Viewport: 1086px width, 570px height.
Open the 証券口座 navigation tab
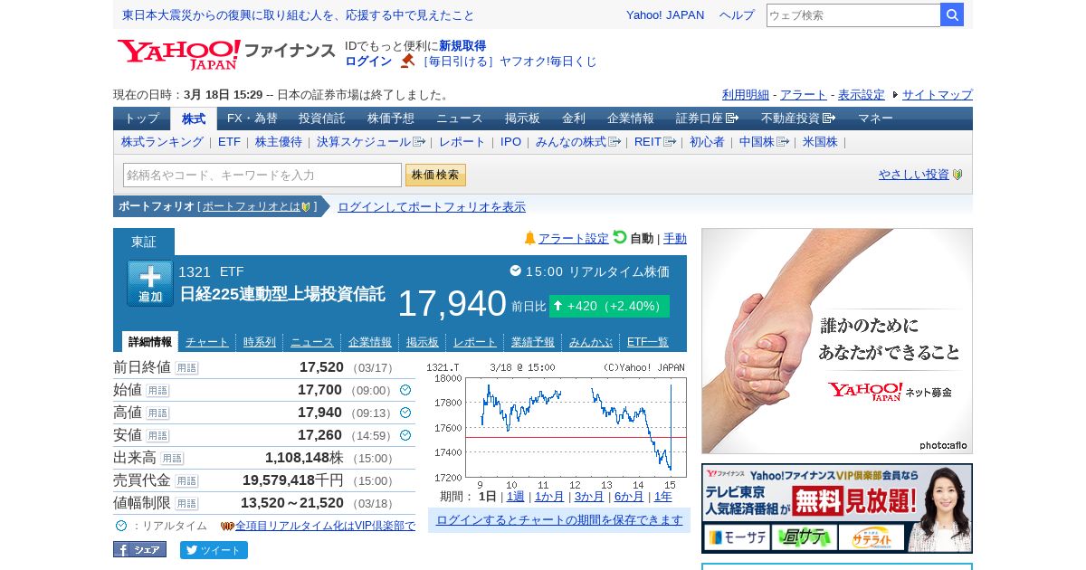point(707,119)
